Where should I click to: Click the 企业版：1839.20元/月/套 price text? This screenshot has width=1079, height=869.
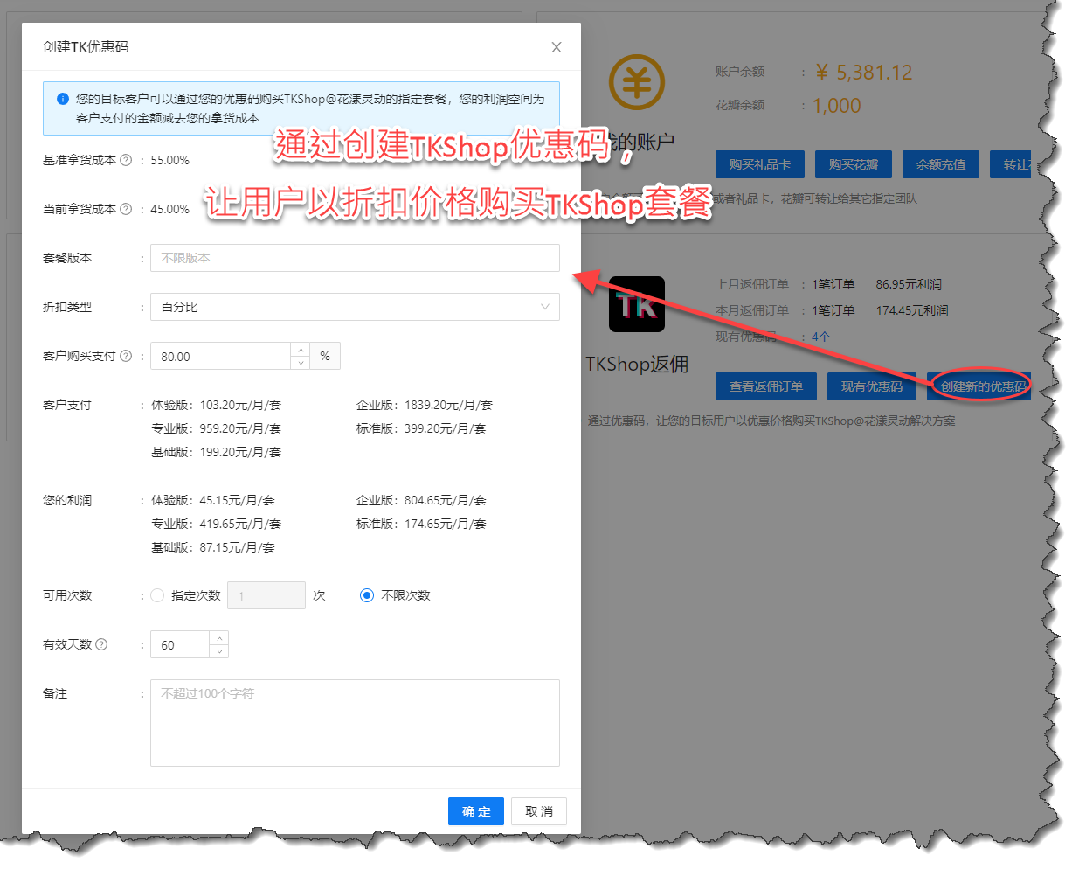tap(425, 405)
